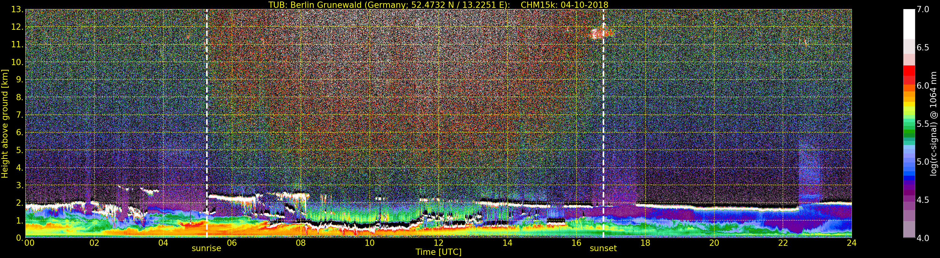
Task: Click the height axis tick '5.'
Action: coord(19,150)
